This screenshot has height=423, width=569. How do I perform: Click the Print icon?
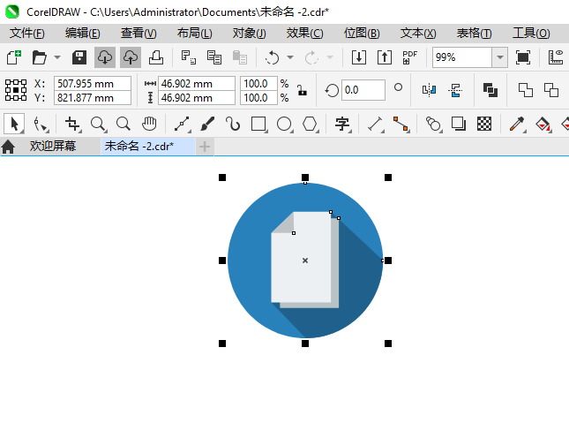pos(156,57)
